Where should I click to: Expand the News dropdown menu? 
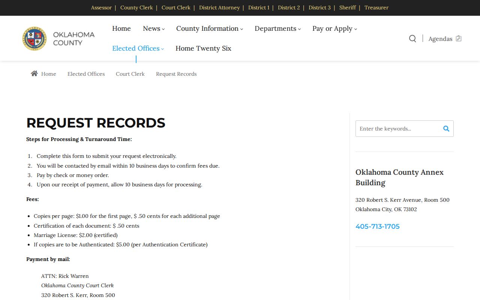pos(153,28)
